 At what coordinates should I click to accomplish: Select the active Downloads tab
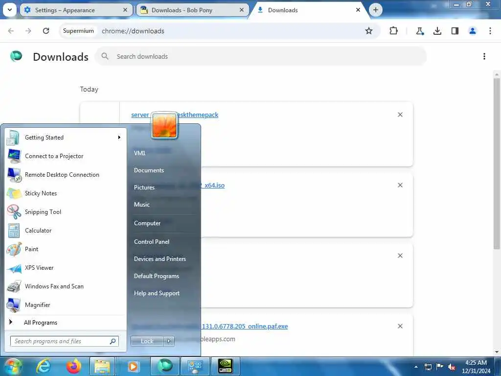tap(309, 10)
